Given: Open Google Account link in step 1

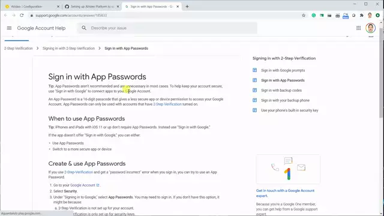Looking at the screenshot, I should (x=83, y=185).
